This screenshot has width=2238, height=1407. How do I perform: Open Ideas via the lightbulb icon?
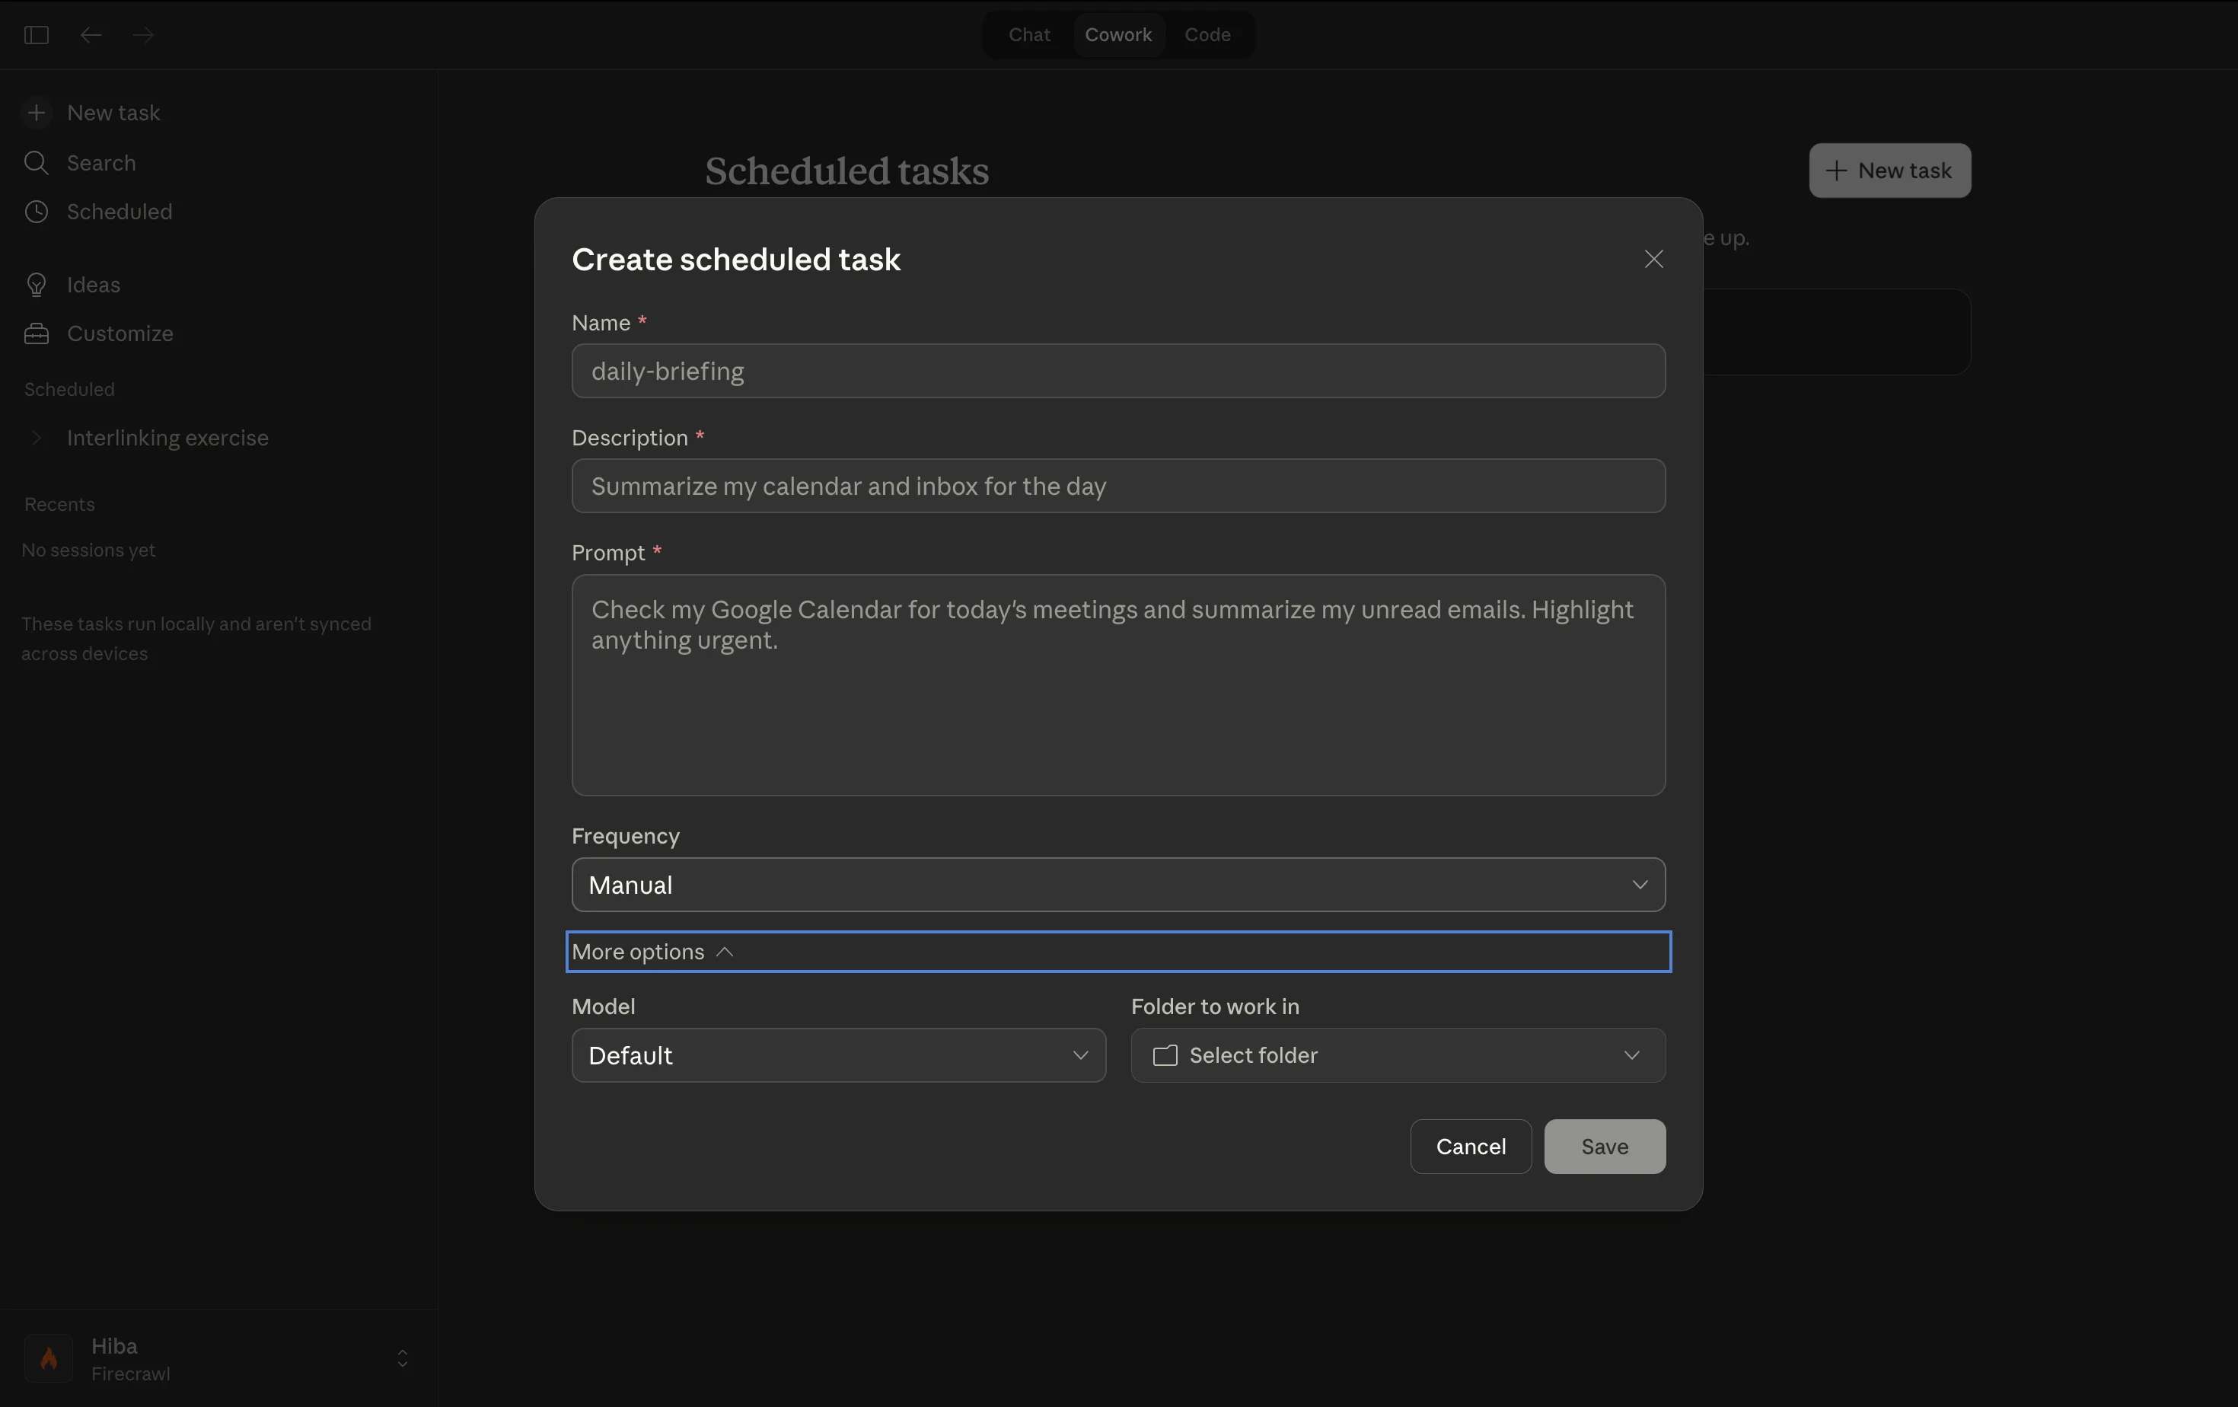coord(37,285)
